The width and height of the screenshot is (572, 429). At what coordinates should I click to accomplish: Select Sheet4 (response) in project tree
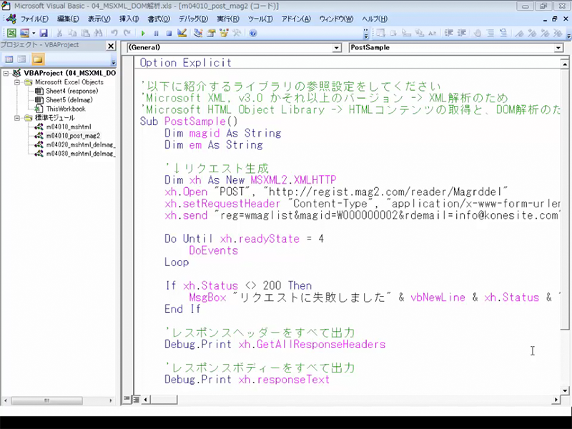point(71,92)
